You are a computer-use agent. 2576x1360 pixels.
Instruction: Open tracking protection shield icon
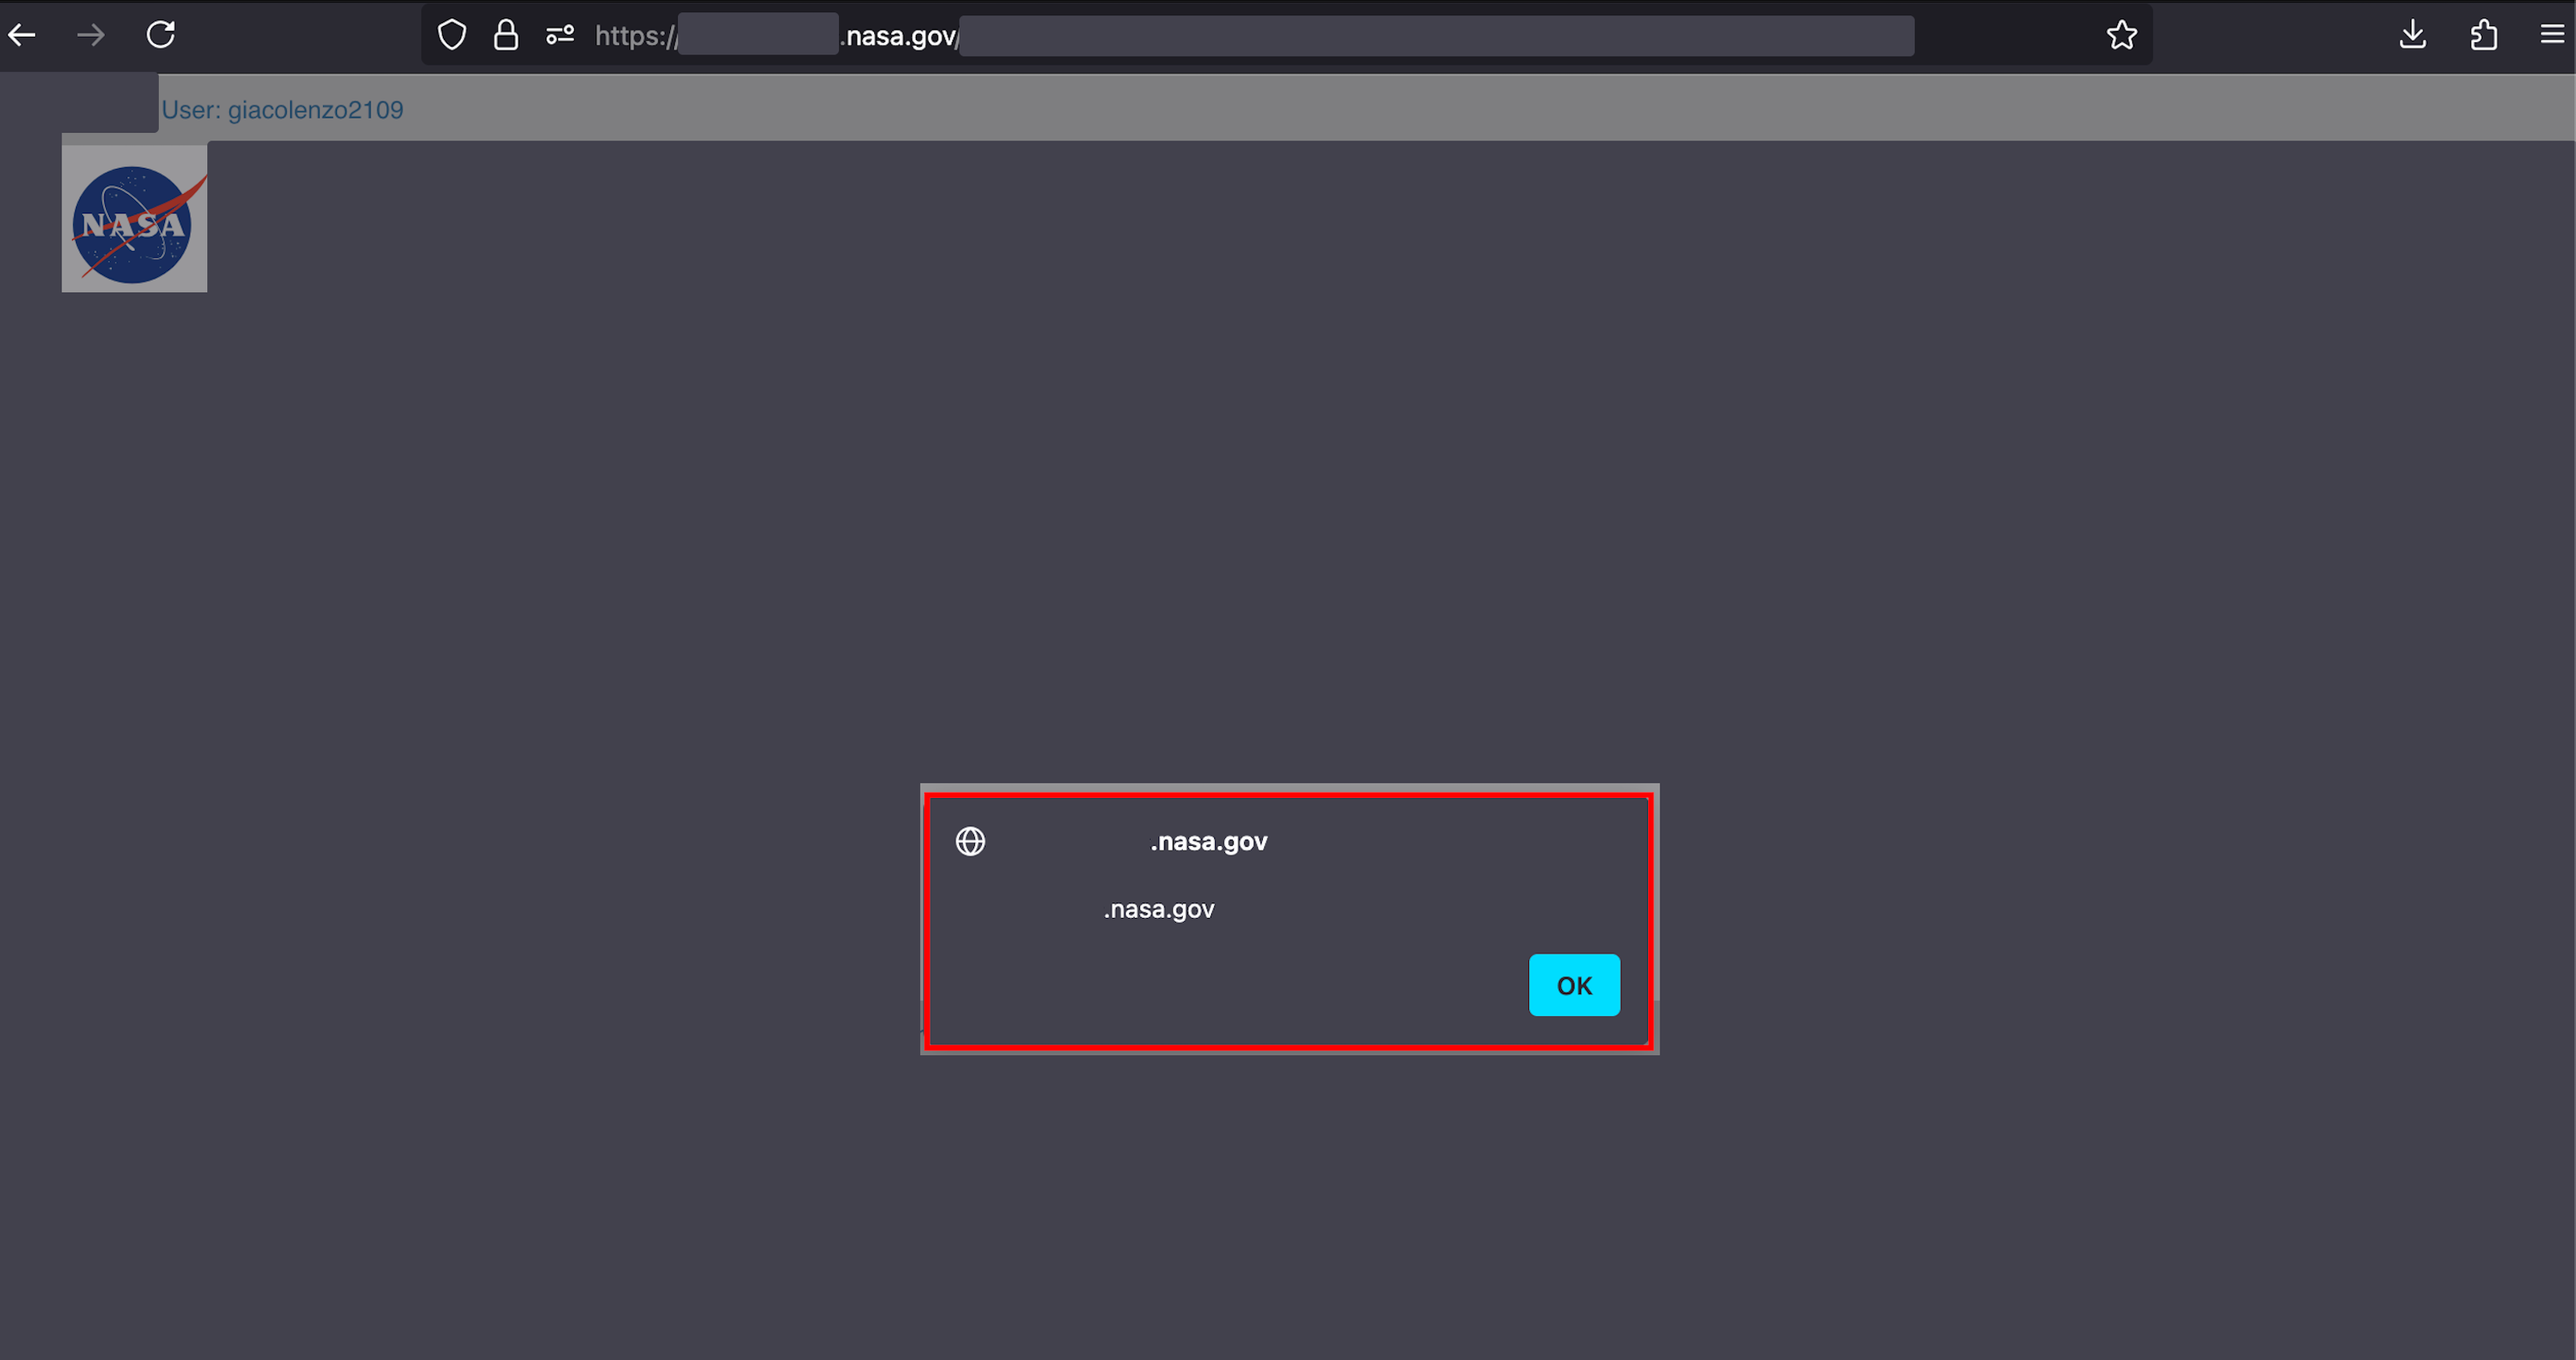coord(452,35)
